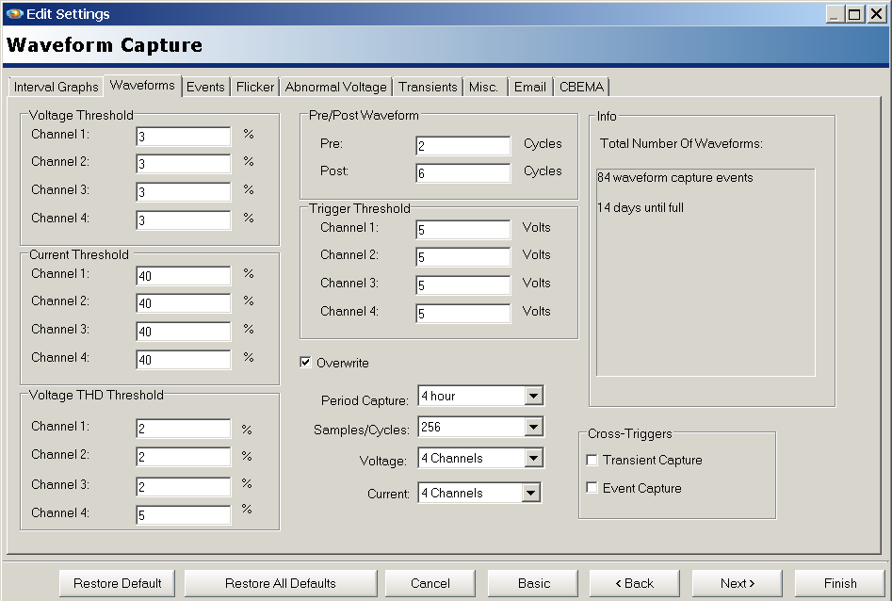Enable the Overwrite checkbox
Image resolution: width=892 pixels, height=601 pixels.
coord(305,362)
